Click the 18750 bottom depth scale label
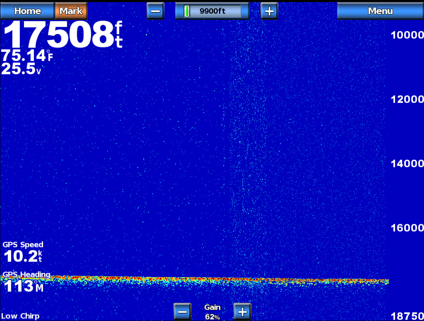 [407, 316]
